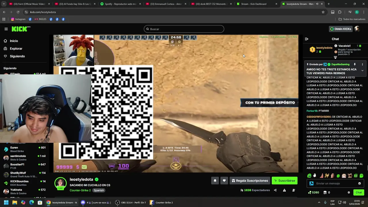Focus the Enviar un mensaje input
Viewport: 368px width, 207px height.
[x=336, y=183]
